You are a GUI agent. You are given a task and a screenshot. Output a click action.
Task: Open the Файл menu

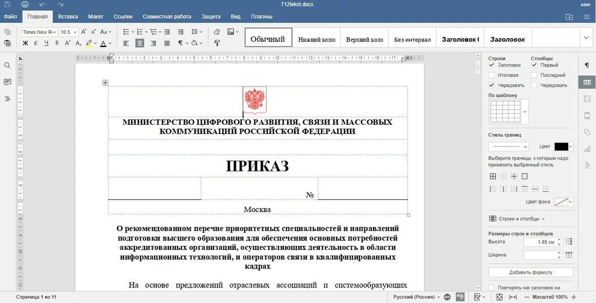point(10,16)
